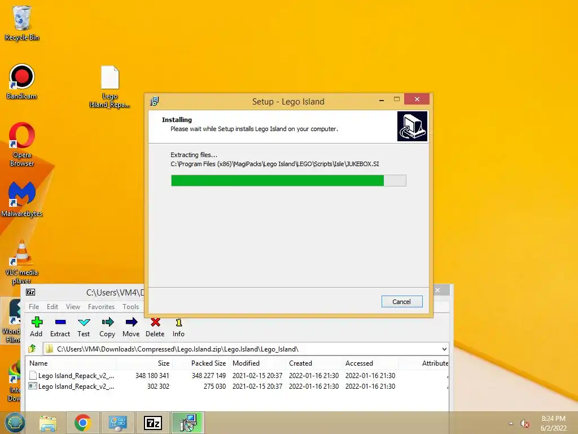Screen dimensions: 578x434
Task: Open Info in 7-Zip toolbar
Action: click(x=178, y=327)
